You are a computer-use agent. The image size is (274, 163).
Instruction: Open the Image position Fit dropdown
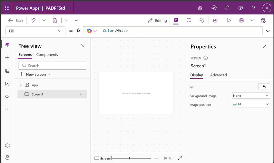[x=251, y=104]
